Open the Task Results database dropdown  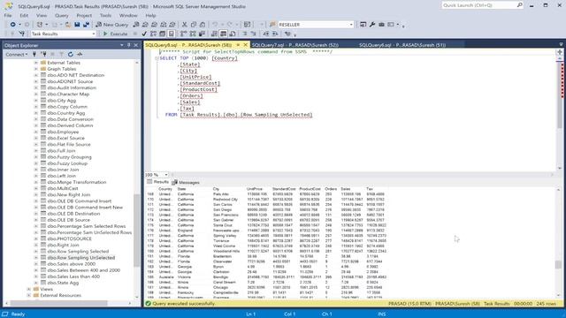tap(94, 34)
